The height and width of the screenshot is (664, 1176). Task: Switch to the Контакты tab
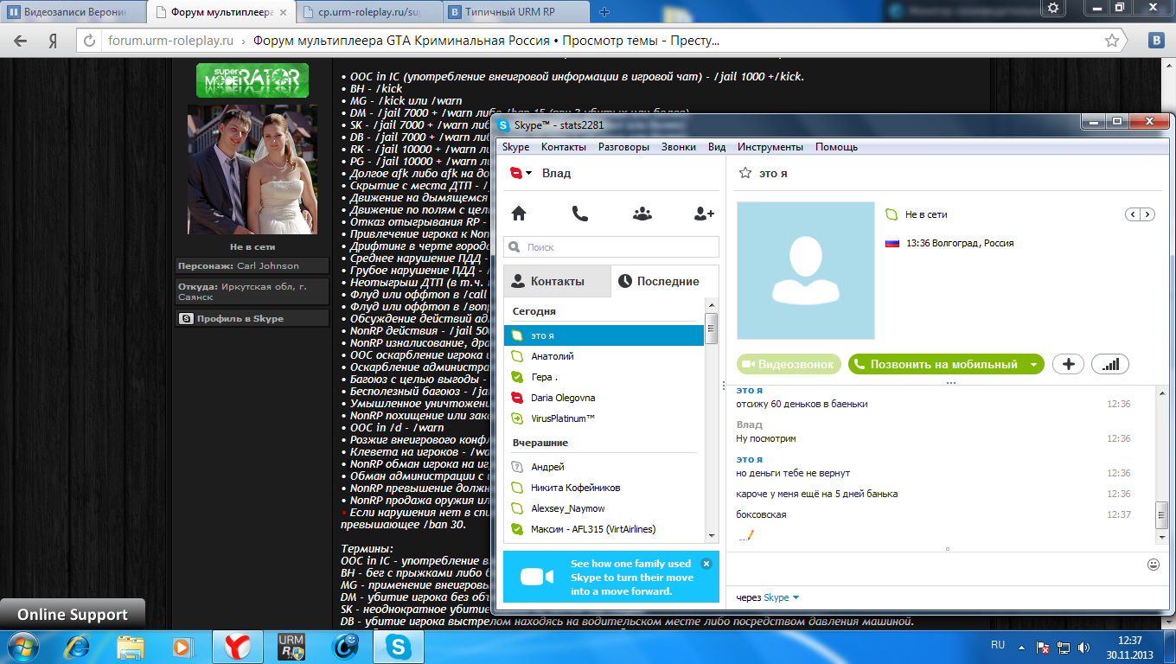557,281
